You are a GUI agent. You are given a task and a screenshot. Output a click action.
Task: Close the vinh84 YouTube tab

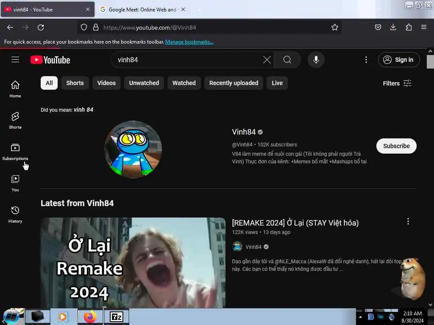point(87,9)
